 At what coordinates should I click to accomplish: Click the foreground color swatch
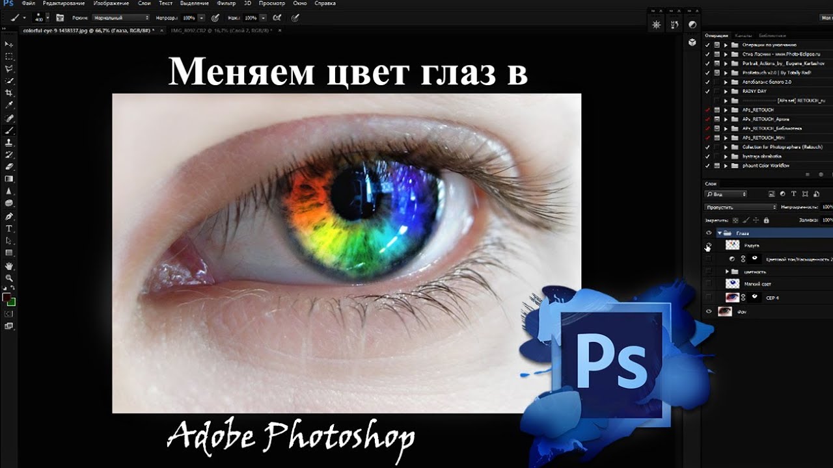(x=7, y=297)
